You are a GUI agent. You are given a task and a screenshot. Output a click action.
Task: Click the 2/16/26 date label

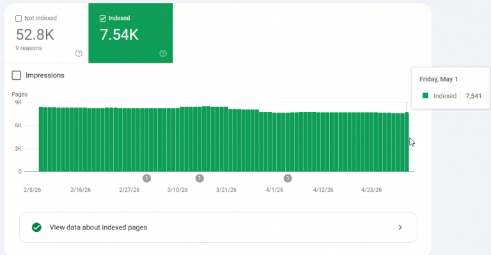[x=81, y=190]
